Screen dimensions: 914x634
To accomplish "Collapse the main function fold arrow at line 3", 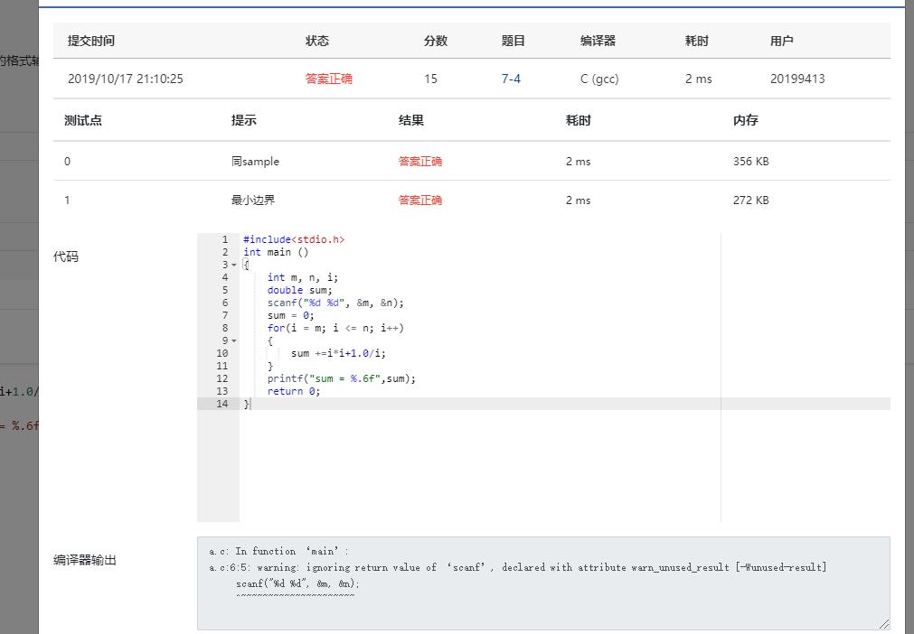I will click(x=234, y=266).
